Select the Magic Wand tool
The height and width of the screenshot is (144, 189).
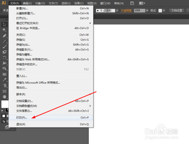(x=5, y=30)
